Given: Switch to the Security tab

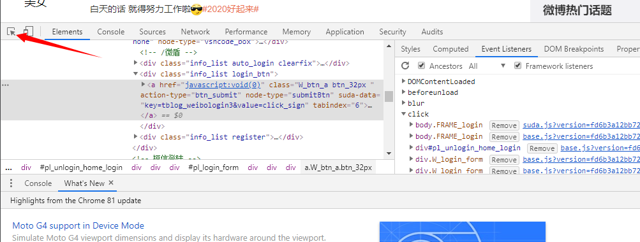Looking at the screenshot, I should pyautogui.click(x=392, y=32).
